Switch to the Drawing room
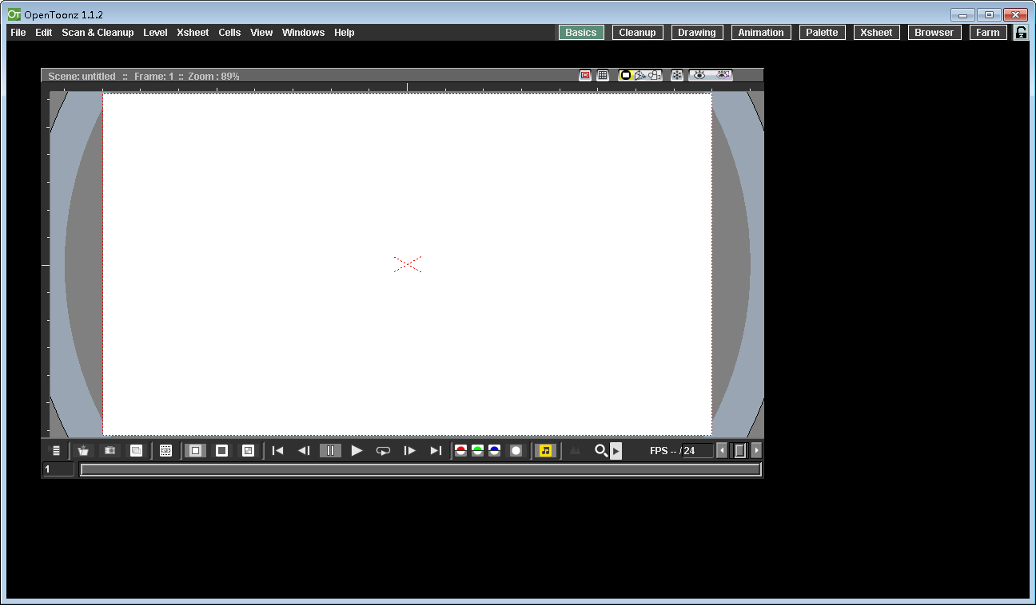The height and width of the screenshot is (605, 1036). (697, 33)
